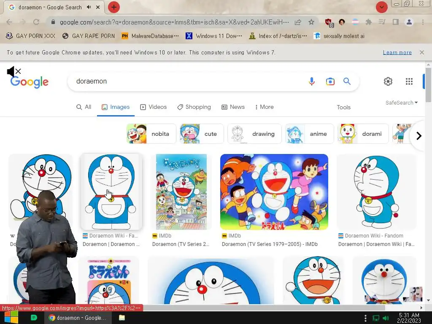Viewport: 432px width, 324px height.
Task: Open Google quick settings gear
Action: click(388, 81)
